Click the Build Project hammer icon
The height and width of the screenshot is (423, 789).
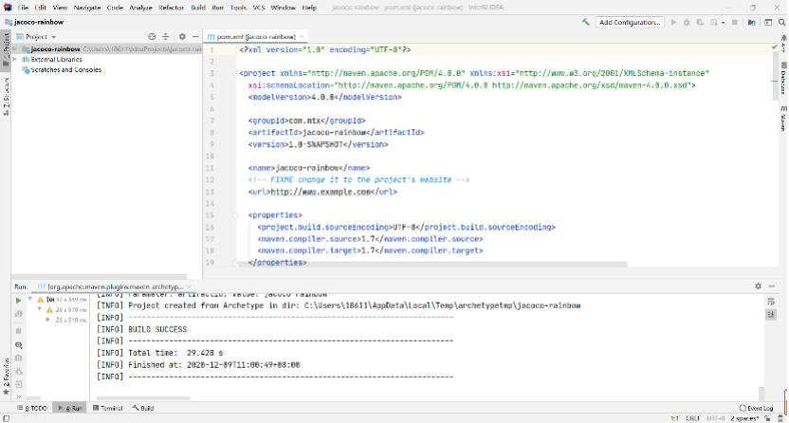pos(586,22)
